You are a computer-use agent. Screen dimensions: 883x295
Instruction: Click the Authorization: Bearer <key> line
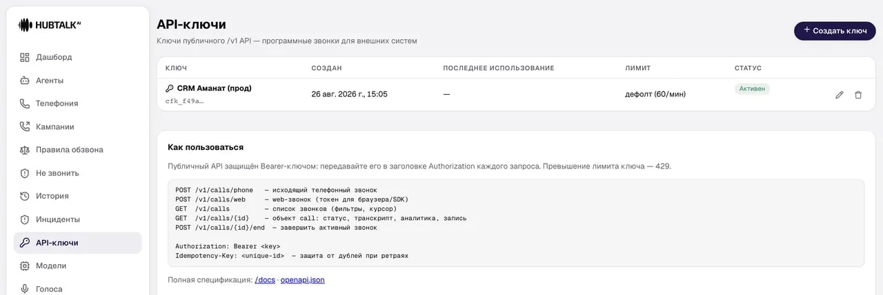[x=228, y=246]
